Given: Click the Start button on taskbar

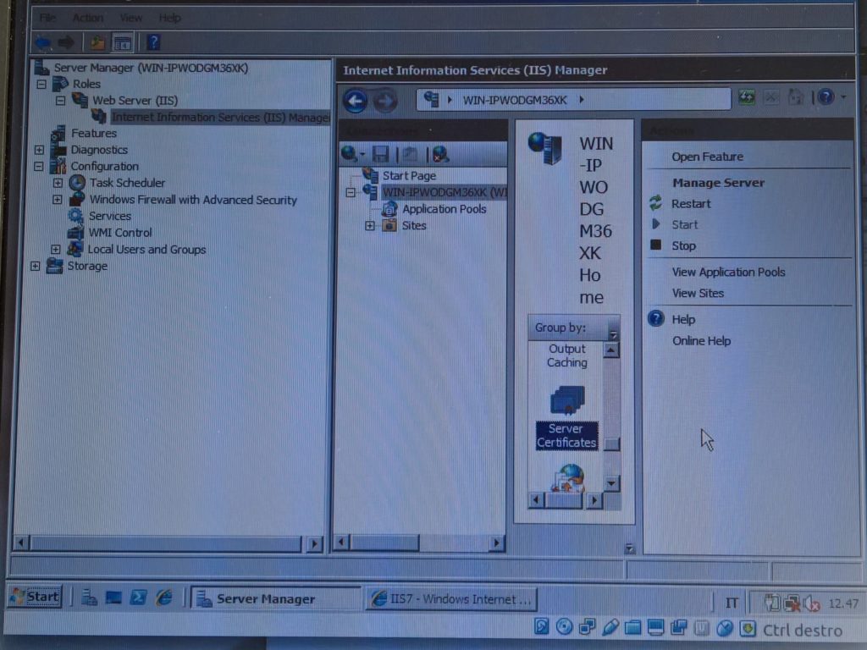Looking at the screenshot, I should [35, 597].
